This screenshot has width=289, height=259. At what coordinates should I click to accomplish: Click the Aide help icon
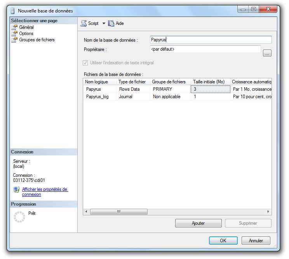[111, 23]
